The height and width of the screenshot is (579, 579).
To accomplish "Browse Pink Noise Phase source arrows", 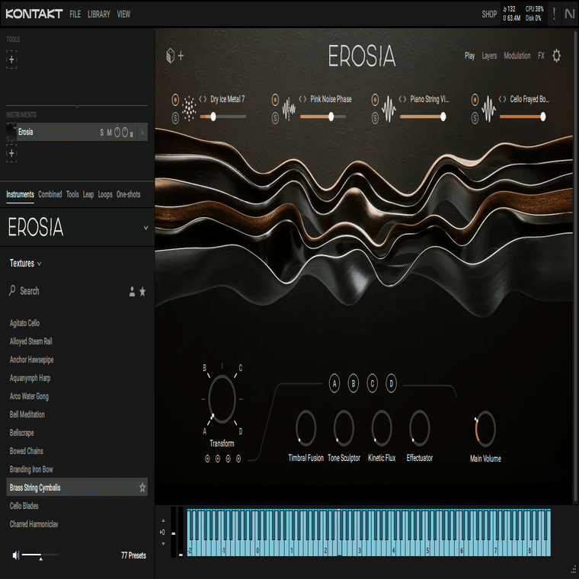I will tap(302, 99).
